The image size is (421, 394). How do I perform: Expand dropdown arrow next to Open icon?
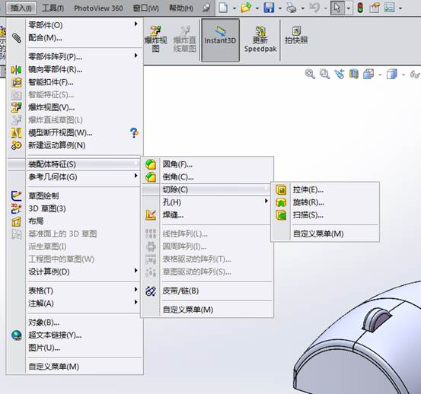click(x=257, y=8)
